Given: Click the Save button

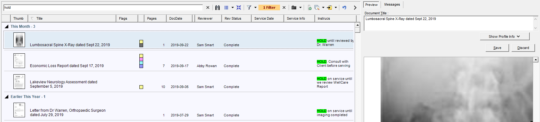Looking at the screenshot, I should click(x=497, y=48).
